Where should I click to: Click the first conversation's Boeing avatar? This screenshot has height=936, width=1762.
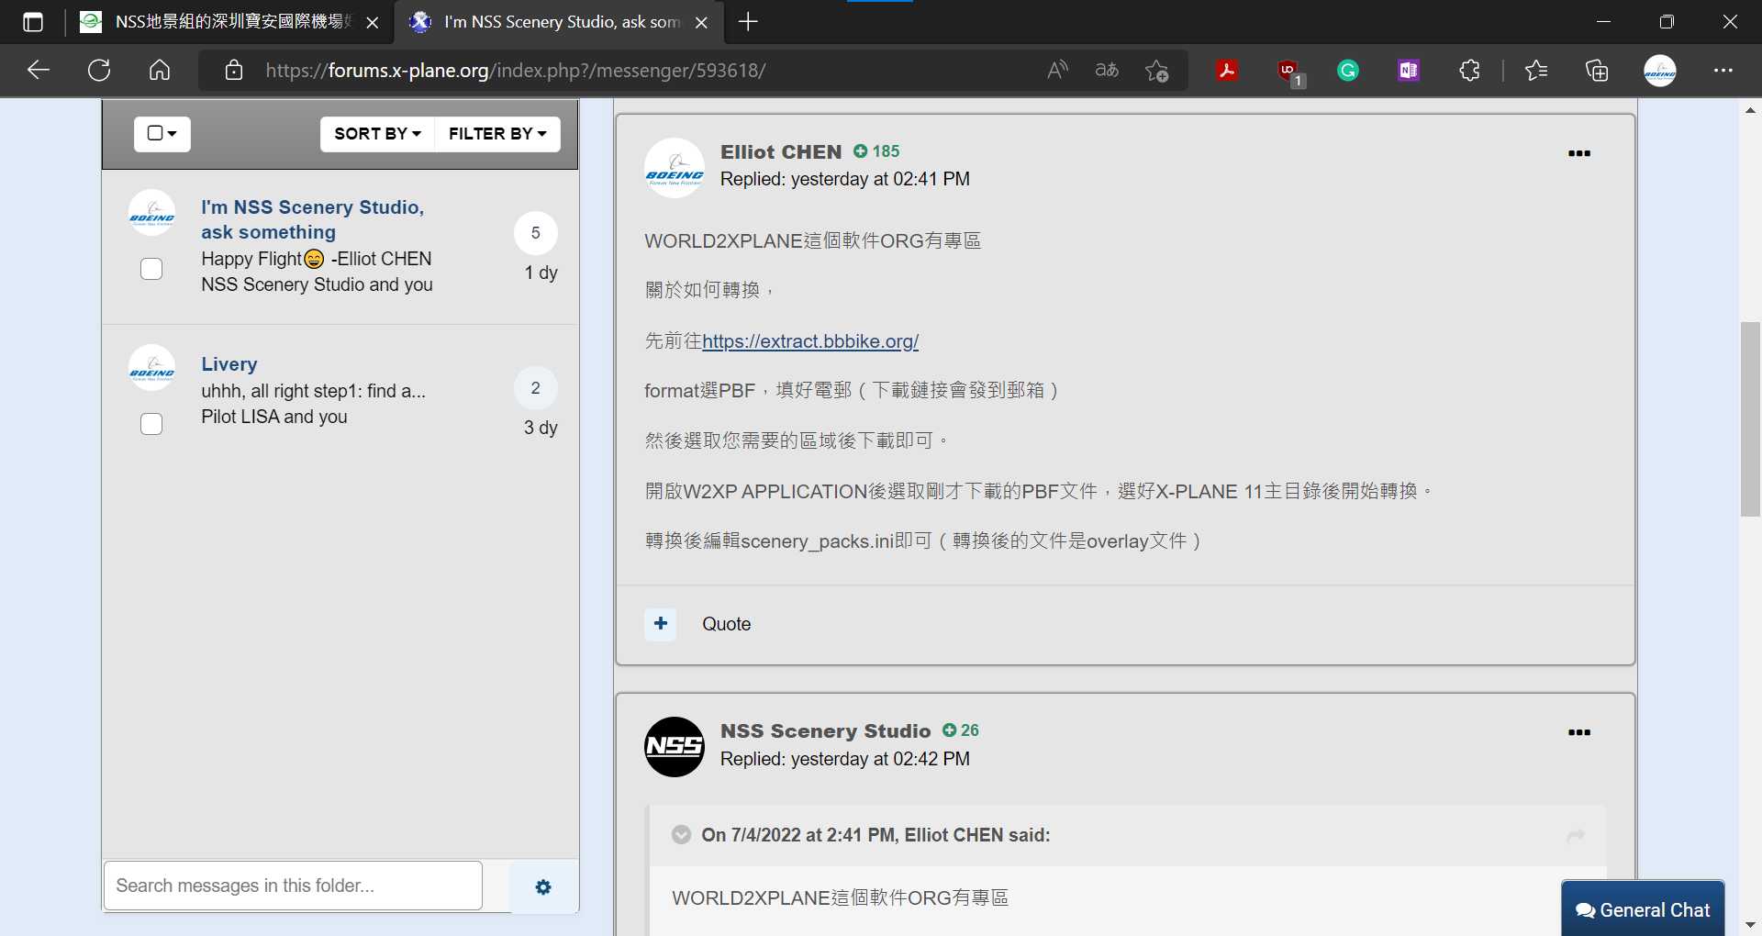coord(151,213)
